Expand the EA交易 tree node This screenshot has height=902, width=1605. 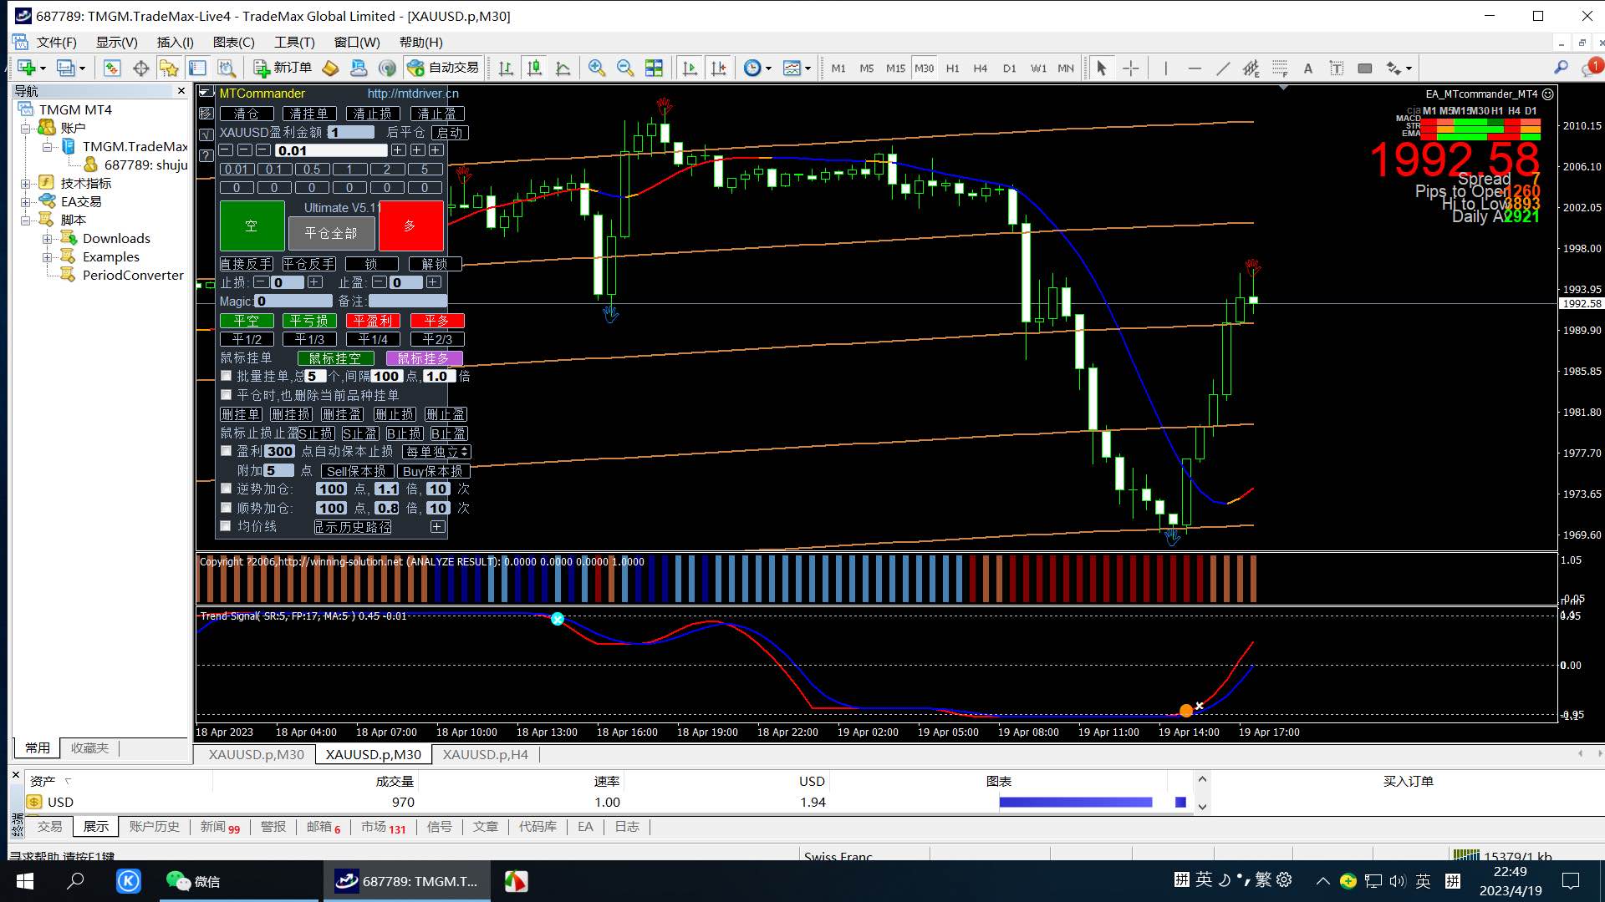[26, 201]
